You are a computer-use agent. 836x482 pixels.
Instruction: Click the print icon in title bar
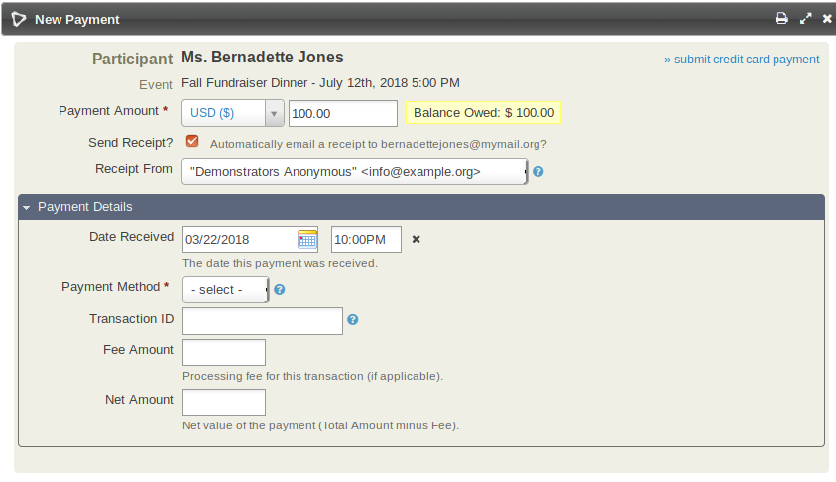click(781, 19)
